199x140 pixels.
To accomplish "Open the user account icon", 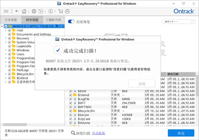I will [x=67, y=11].
